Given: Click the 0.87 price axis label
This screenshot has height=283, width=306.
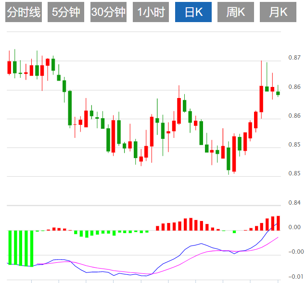Looking at the screenshot, I should coord(294,58).
